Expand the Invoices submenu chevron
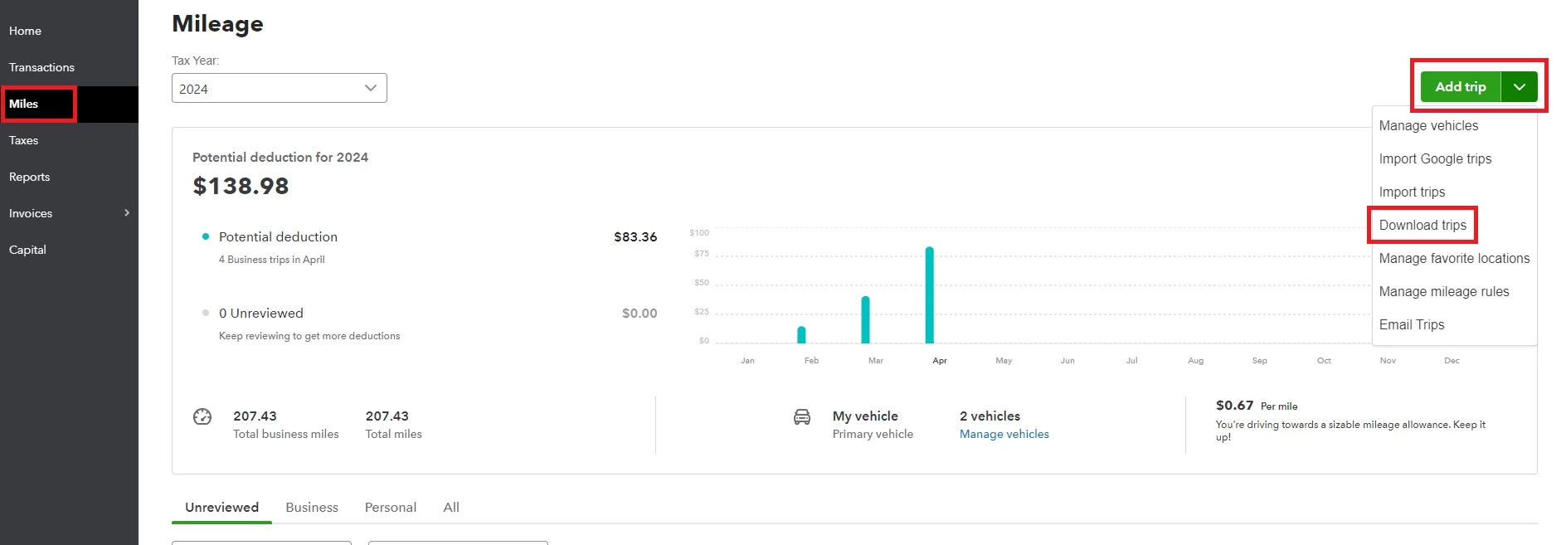The width and height of the screenshot is (1566, 545). pyautogui.click(x=127, y=213)
